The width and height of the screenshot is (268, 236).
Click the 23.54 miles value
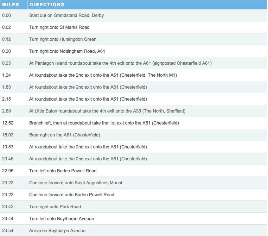point(8,231)
